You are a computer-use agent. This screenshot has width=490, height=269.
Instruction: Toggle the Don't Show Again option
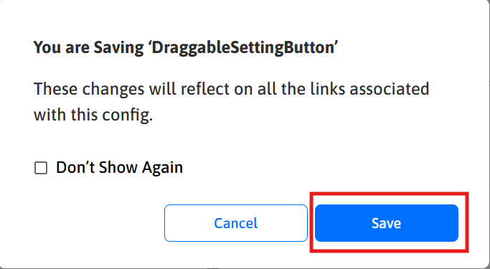(41, 168)
